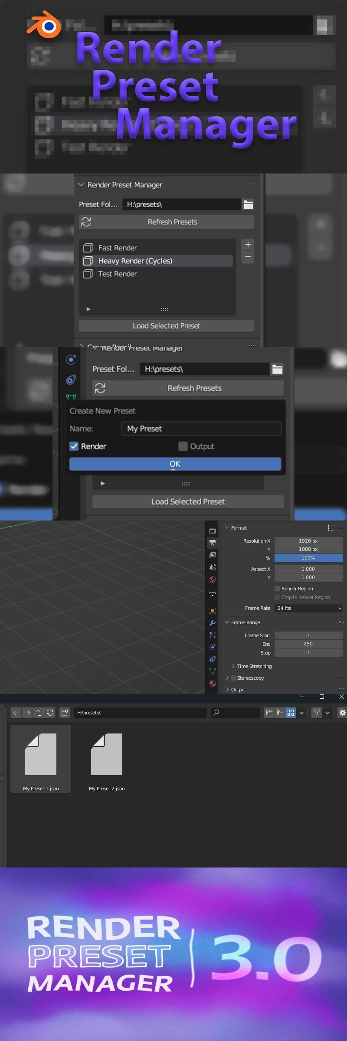Refresh the file browser list
The width and height of the screenshot is (347, 1041).
50,713
